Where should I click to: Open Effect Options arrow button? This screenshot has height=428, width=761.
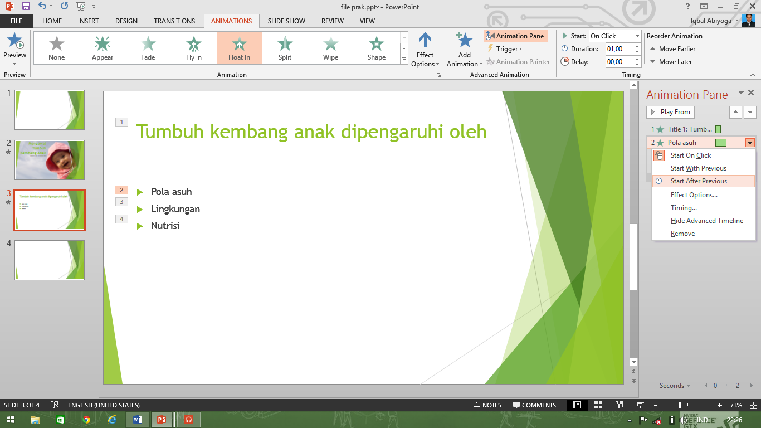pos(425,50)
